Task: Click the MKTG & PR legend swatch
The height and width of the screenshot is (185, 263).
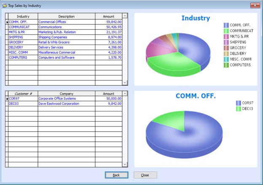Action: coord(226,37)
